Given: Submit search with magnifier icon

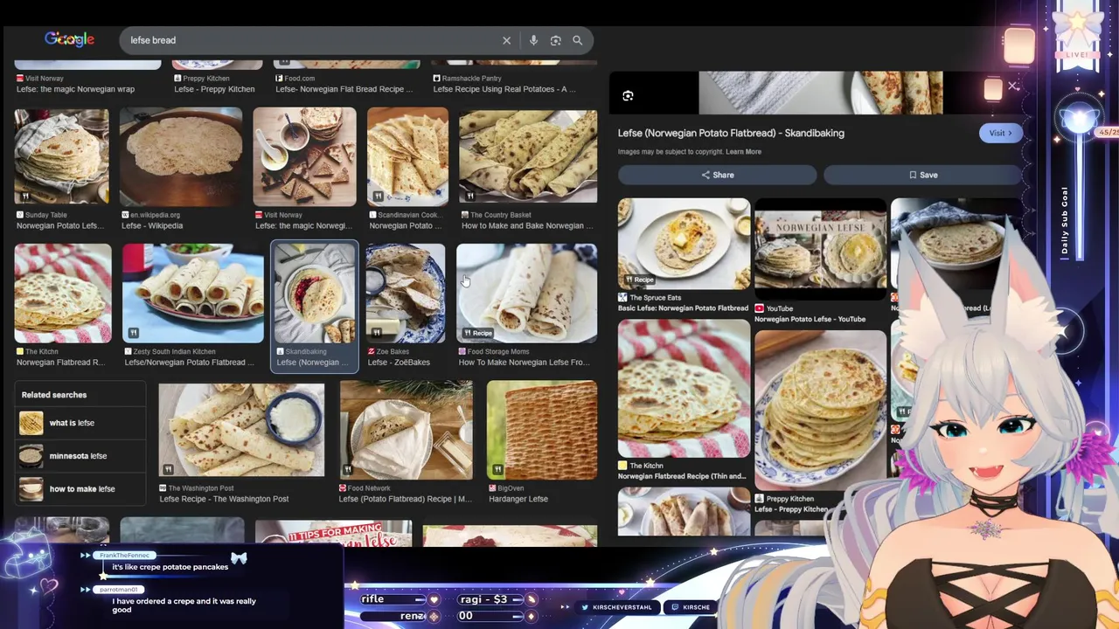Looking at the screenshot, I should point(577,40).
